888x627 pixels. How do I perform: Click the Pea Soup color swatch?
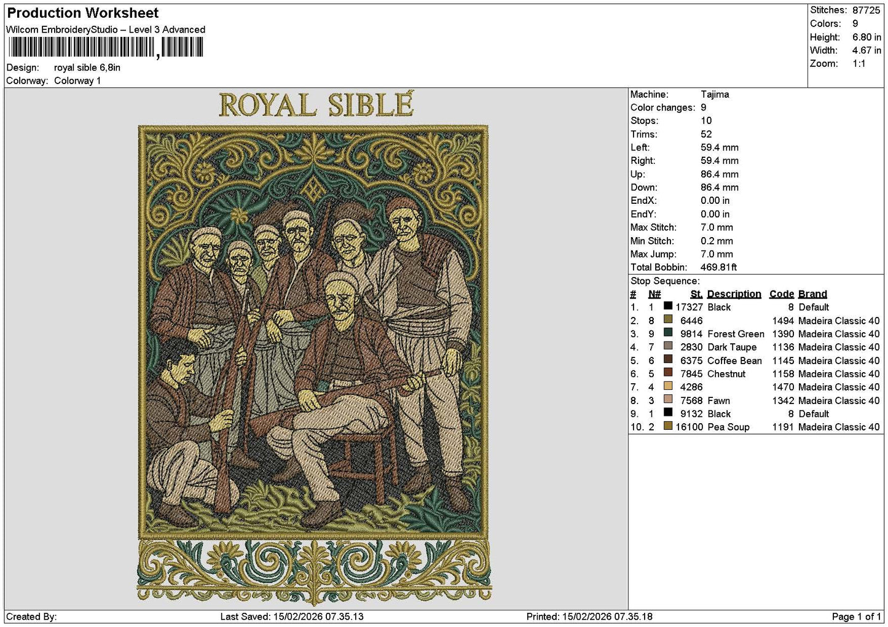[668, 426]
